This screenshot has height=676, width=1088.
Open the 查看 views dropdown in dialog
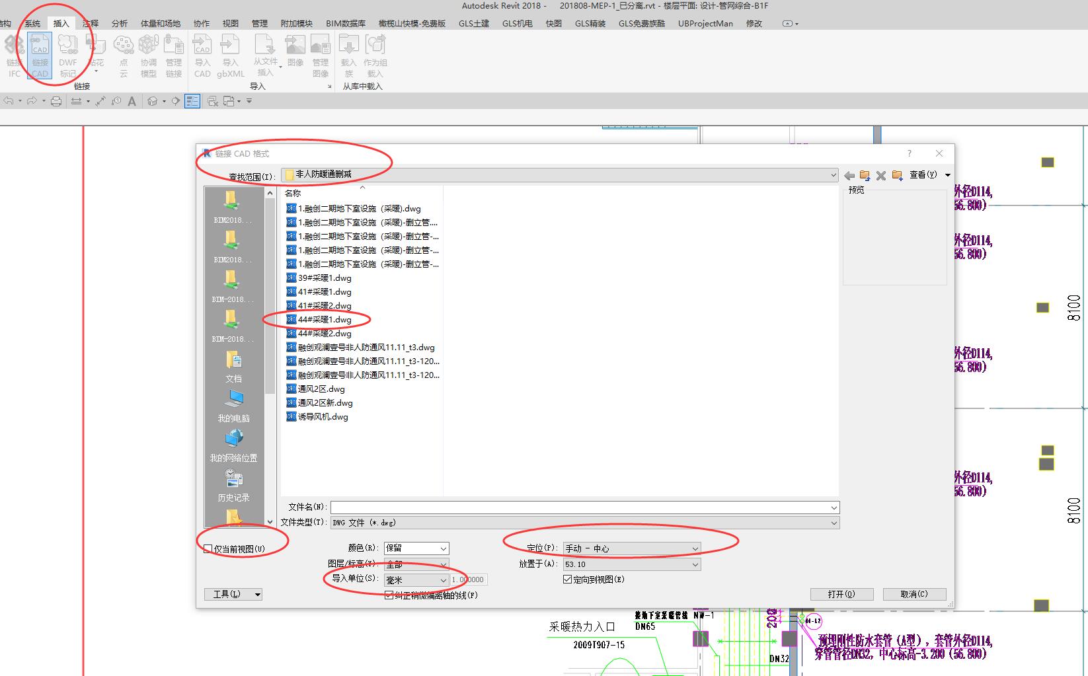(x=929, y=175)
